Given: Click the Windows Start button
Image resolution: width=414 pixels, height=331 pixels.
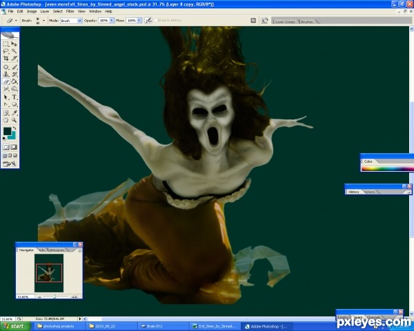Looking at the screenshot, I should click(14, 326).
